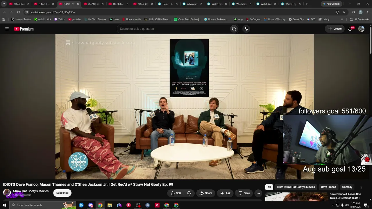The width and height of the screenshot is (372, 209).
Task: Open Chrome media controls icon
Action: 353,12
